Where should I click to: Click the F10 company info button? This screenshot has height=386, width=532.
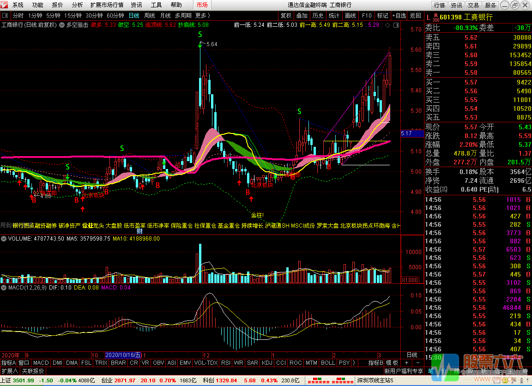pos(367,16)
